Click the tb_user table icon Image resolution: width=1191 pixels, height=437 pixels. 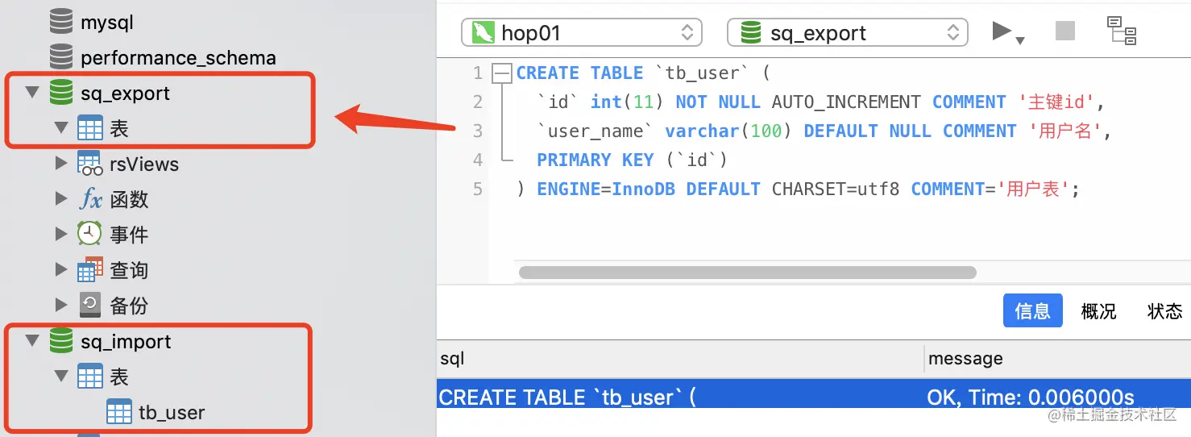point(119,412)
